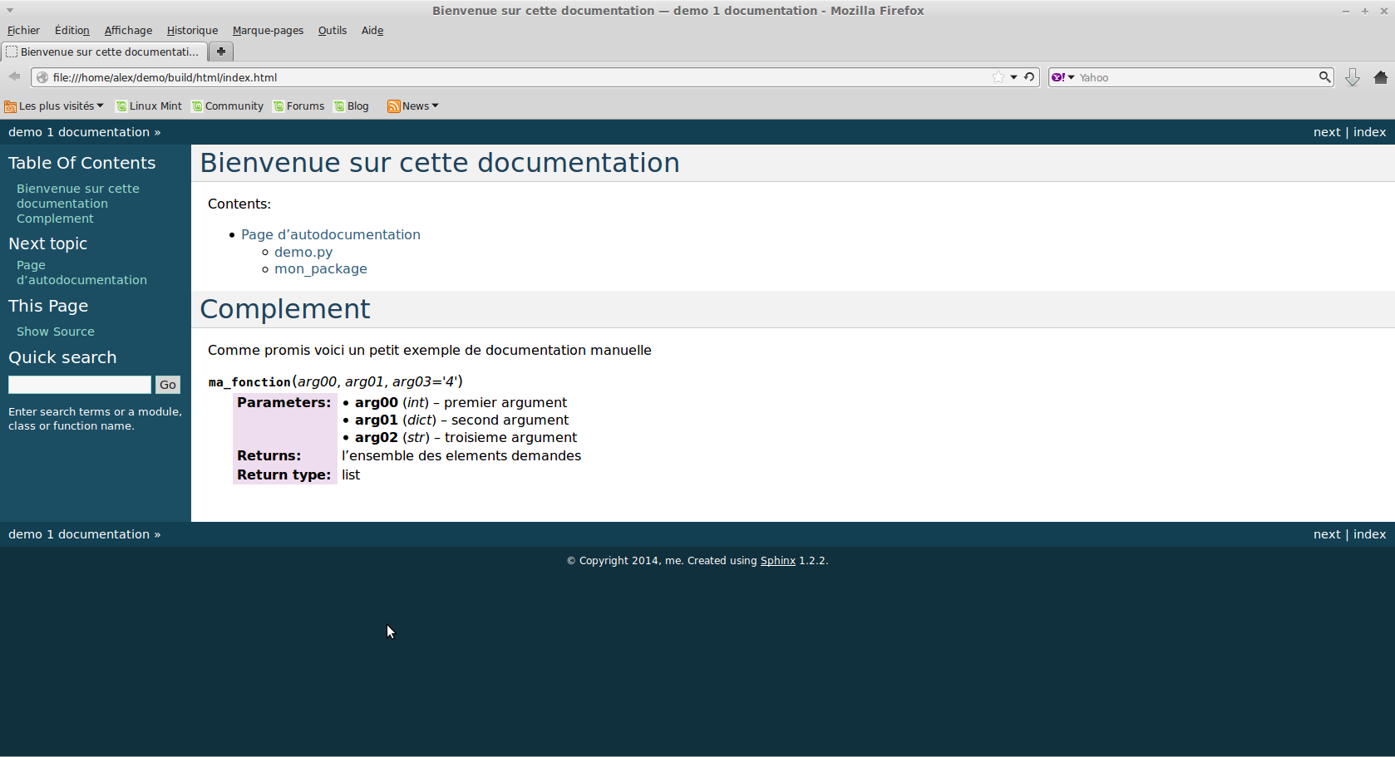Screen dimensions: 1395x757
Task: Follow the Page d'autodocumentation content link
Action: coord(330,234)
